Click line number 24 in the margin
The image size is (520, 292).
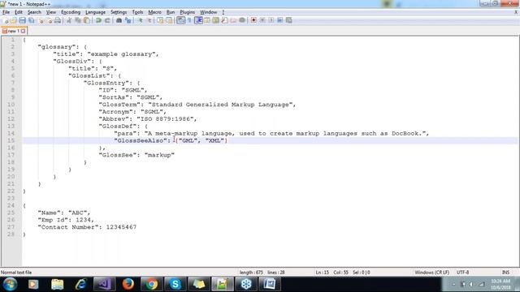(x=11, y=205)
